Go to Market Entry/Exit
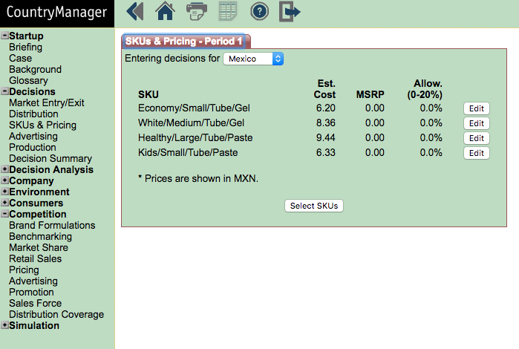 (47, 102)
